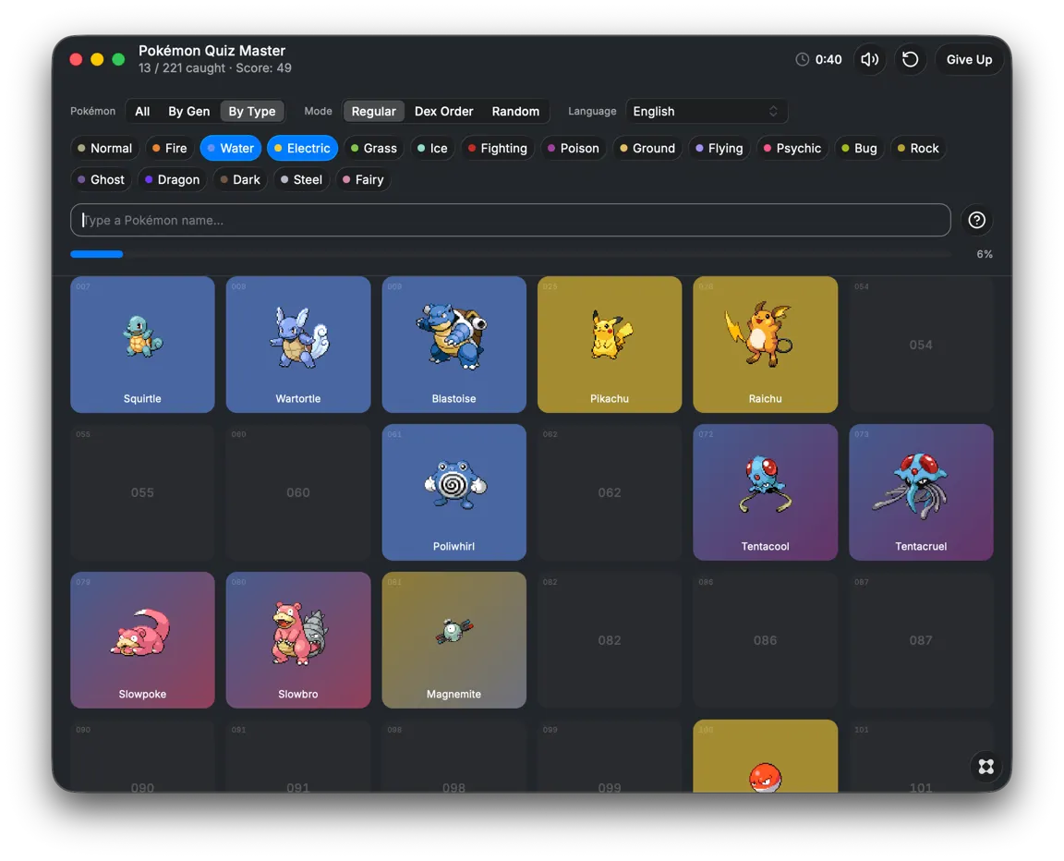Viewport: 1064px width, 861px height.
Task: Click the empty 082 card
Action: (x=610, y=640)
